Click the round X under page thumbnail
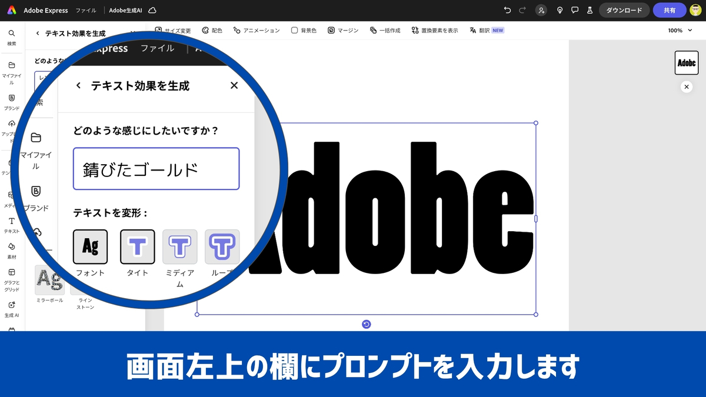Image resolution: width=706 pixels, height=397 pixels. [x=687, y=86]
